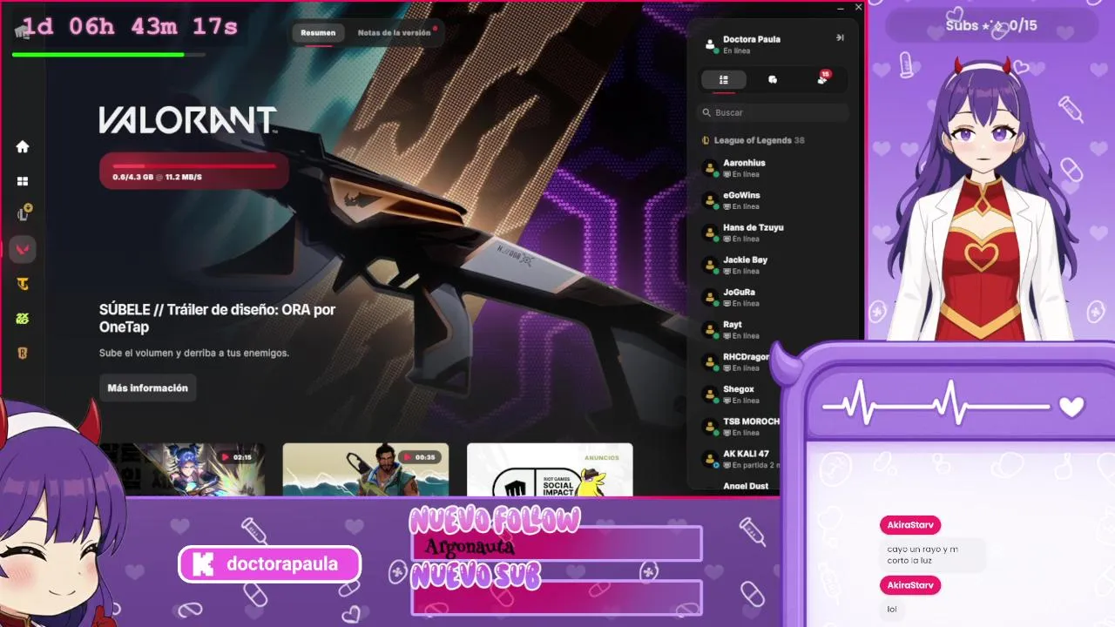Click the Valorant download progress button
This screenshot has height=627, width=1115.
(193, 171)
